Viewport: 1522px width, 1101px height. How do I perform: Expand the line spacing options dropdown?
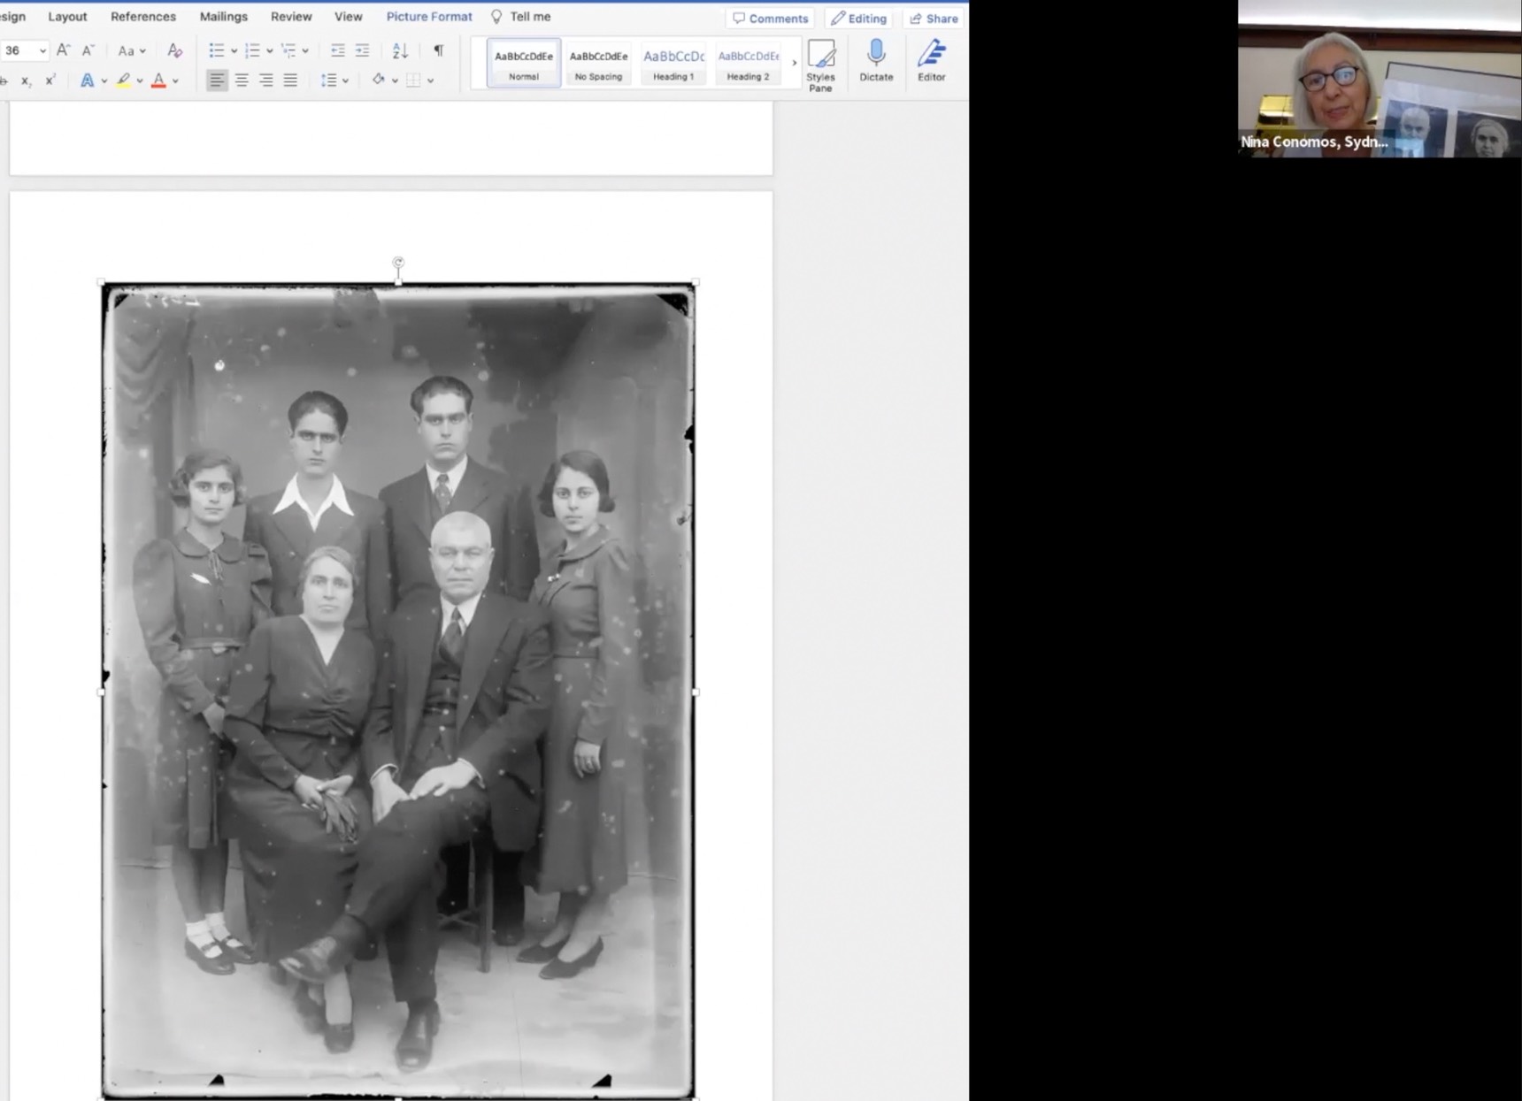tap(345, 80)
